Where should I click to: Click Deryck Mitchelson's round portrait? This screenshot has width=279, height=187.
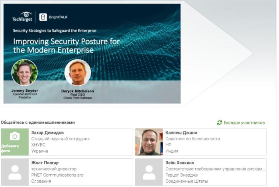pyautogui.click(x=78, y=73)
